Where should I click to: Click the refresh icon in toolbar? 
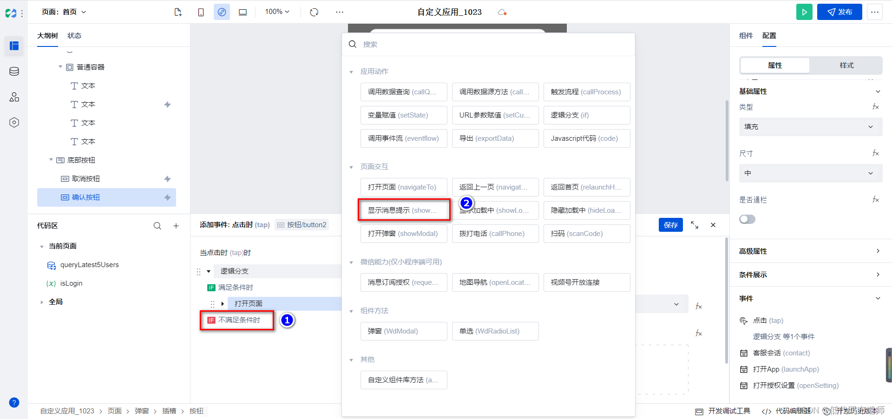pyautogui.click(x=314, y=12)
